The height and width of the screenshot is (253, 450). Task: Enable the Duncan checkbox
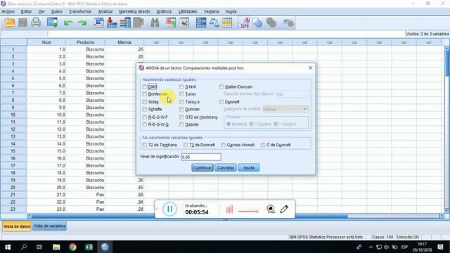coord(181,110)
